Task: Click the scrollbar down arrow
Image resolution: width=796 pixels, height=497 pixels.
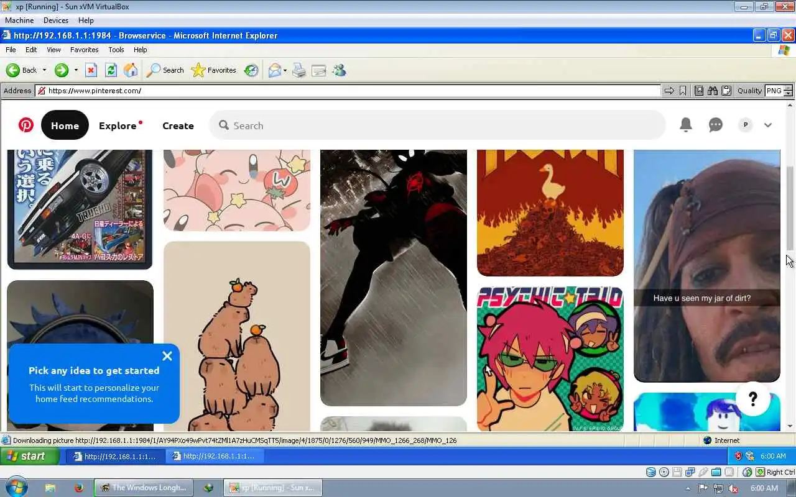Action: tap(790, 426)
